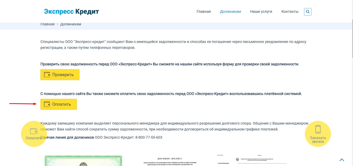Click Должникам in the breadcrumb trail
This screenshot has width=353, height=166.
pyautogui.click(x=71, y=24)
